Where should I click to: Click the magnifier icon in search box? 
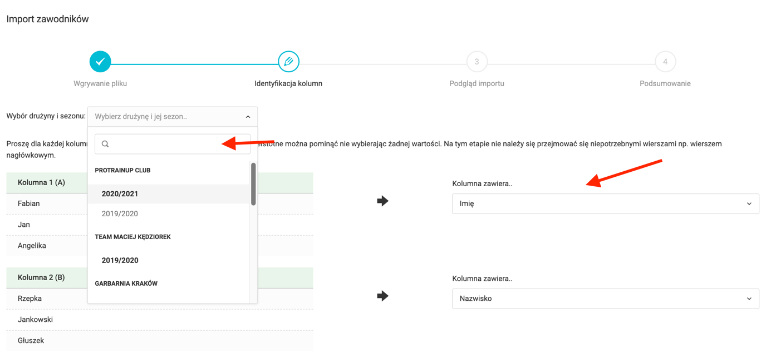tap(105, 144)
